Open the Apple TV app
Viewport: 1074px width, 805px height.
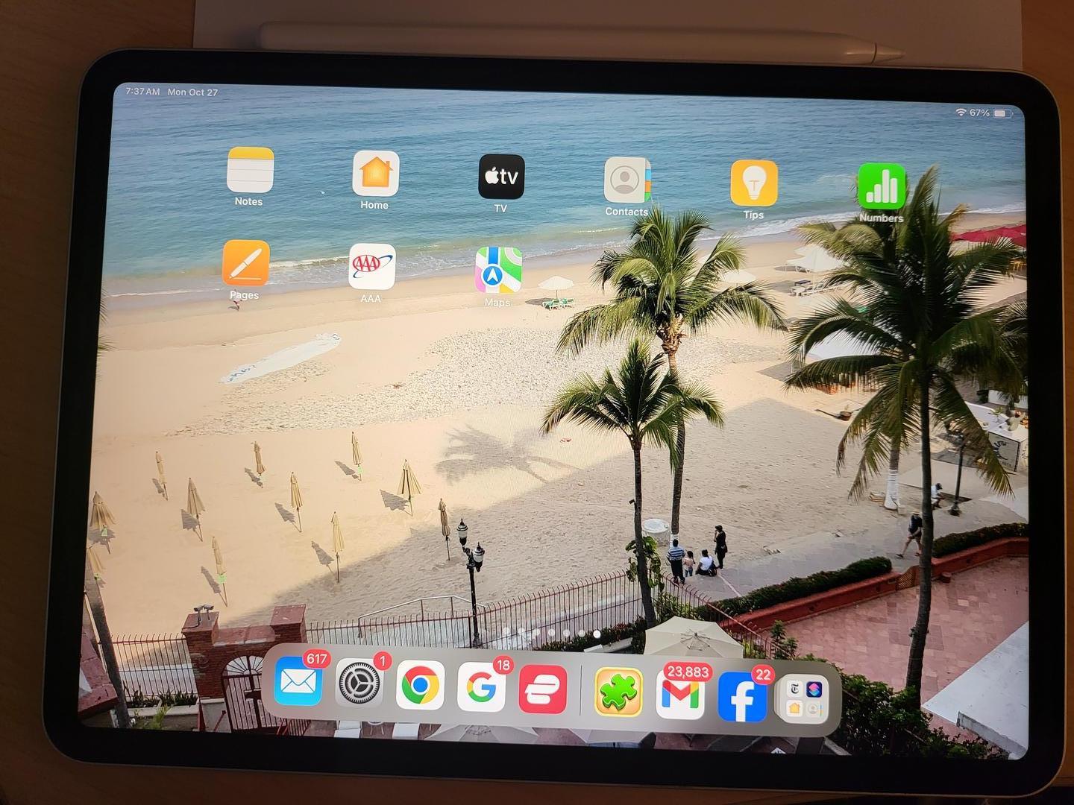click(500, 177)
